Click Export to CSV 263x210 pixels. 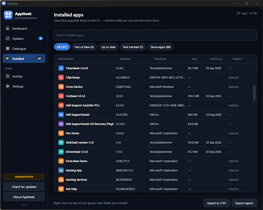[x=217, y=203]
